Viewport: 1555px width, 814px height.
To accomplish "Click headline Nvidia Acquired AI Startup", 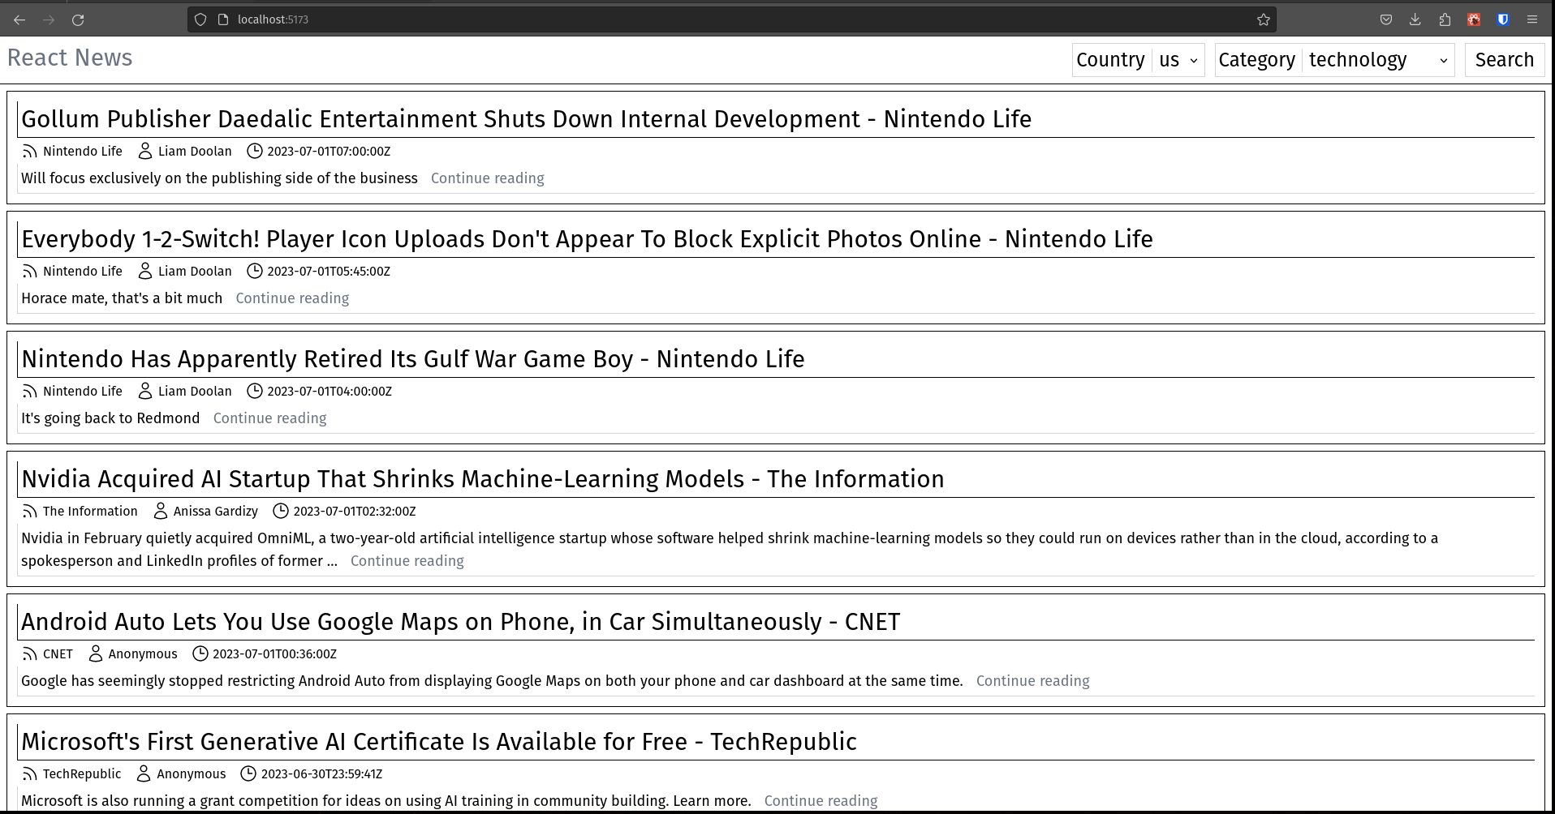I will tap(482, 479).
